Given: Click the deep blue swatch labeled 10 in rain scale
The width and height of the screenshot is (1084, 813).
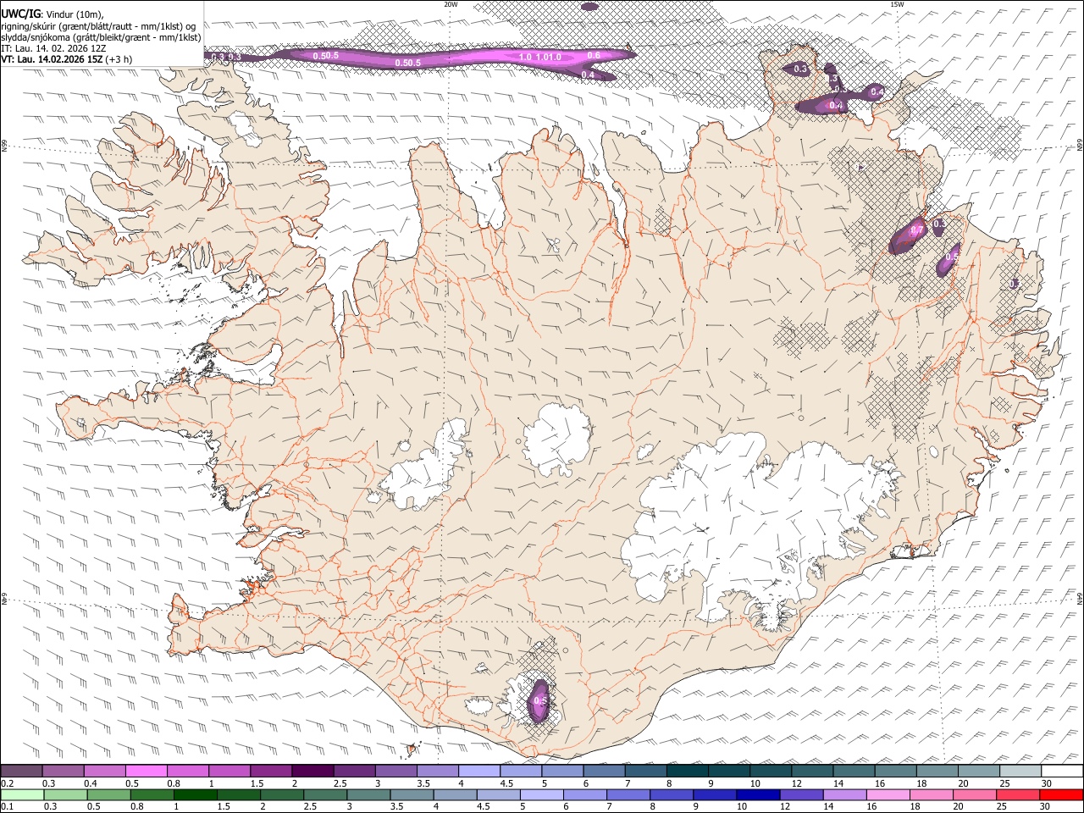Looking at the screenshot, I should point(757,794).
